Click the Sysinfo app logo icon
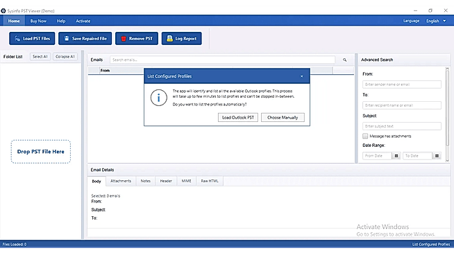Screen dimensions: 454x255 click(x=3, y=11)
